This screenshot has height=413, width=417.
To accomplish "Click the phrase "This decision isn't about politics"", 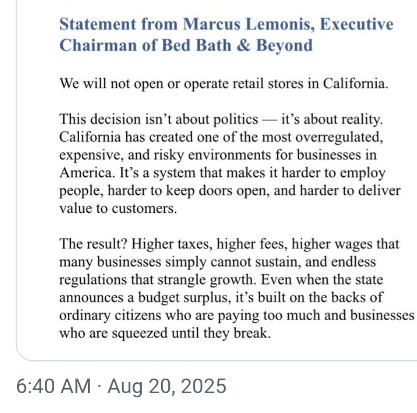I will pyautogui.click(x=159, y=119).
